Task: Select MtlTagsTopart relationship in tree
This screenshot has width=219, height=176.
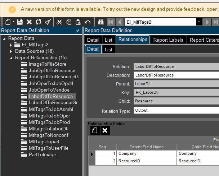Action: click(x=44, y=142)
